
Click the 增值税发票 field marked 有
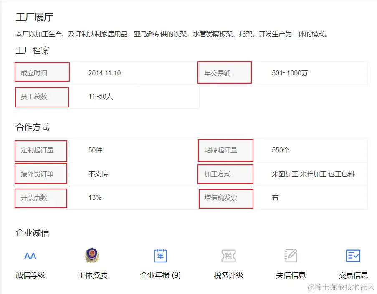(226, 198)
